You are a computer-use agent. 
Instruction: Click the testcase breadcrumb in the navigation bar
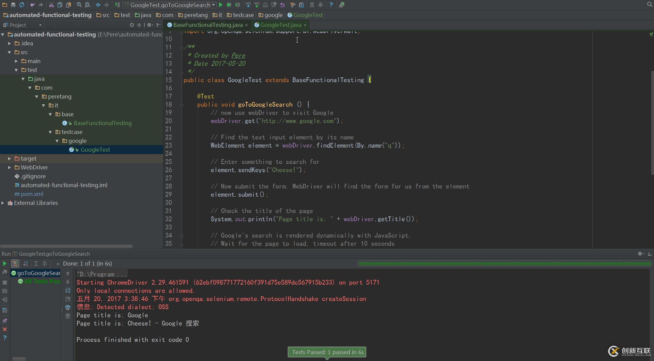pyautogui.click(x=240, y=15)
